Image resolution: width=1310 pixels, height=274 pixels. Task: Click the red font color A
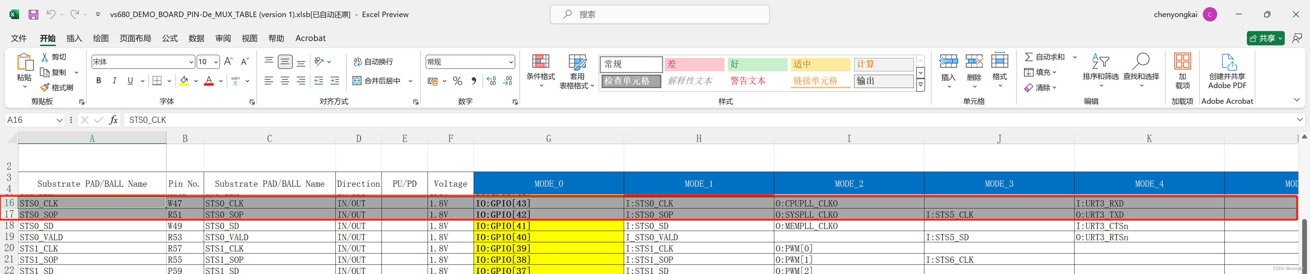[x=208, y=80]
